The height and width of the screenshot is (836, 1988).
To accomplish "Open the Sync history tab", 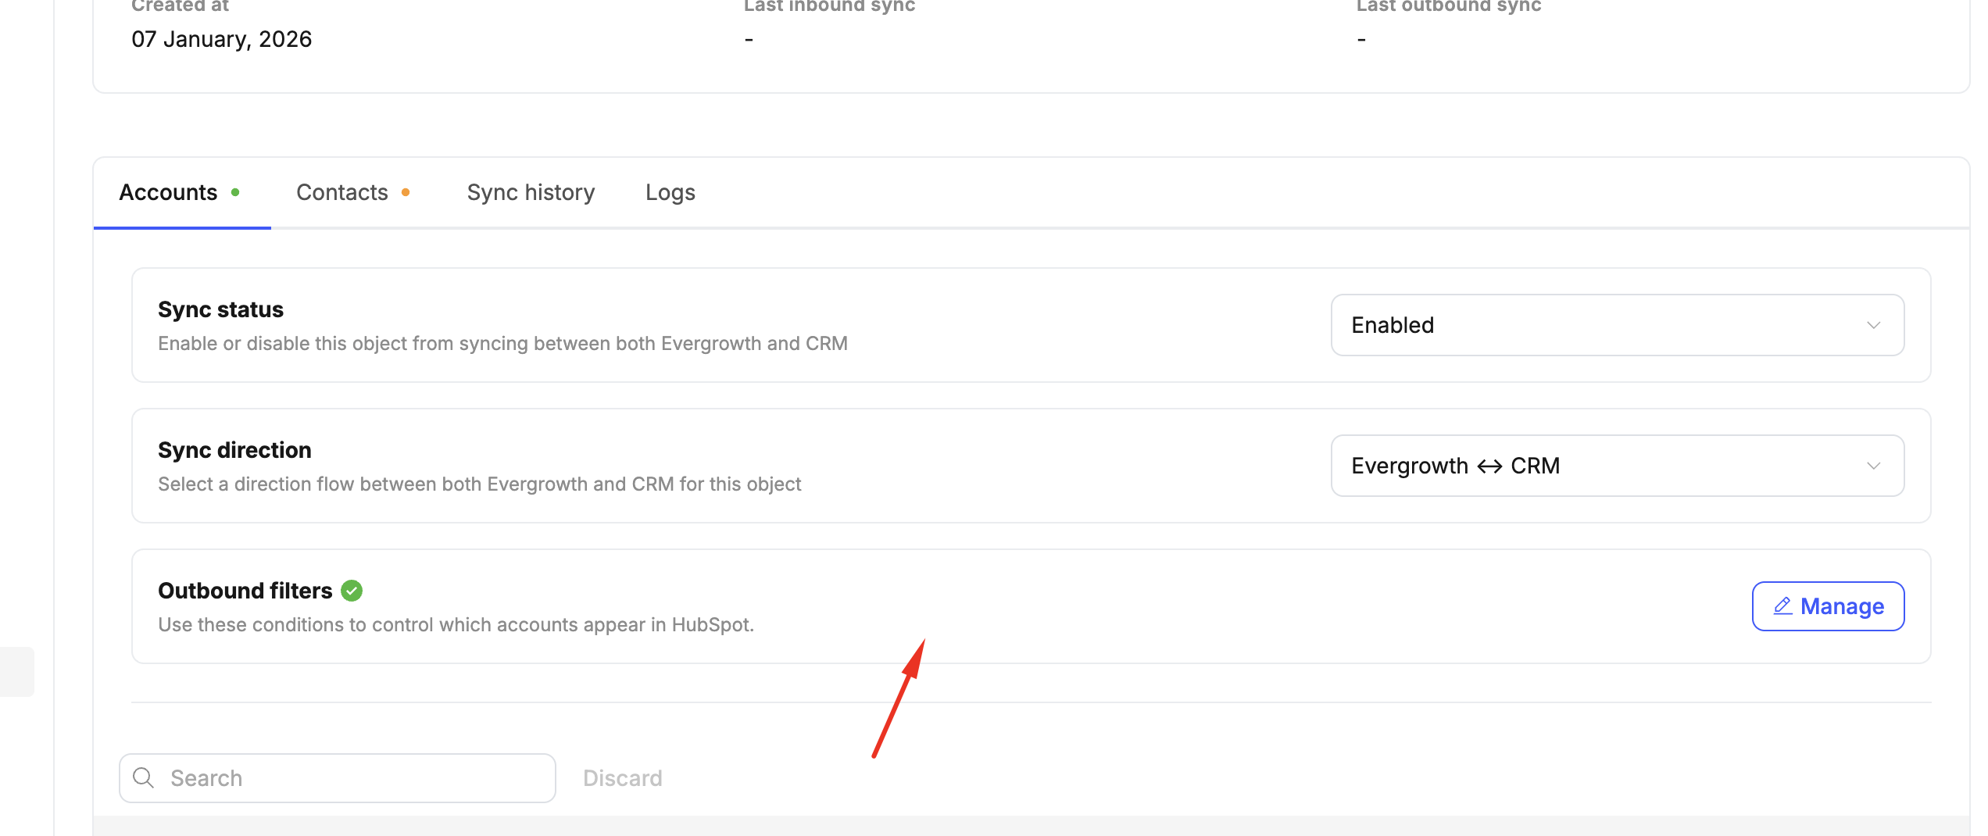I will pyautogui.click(x=531, y=192).
